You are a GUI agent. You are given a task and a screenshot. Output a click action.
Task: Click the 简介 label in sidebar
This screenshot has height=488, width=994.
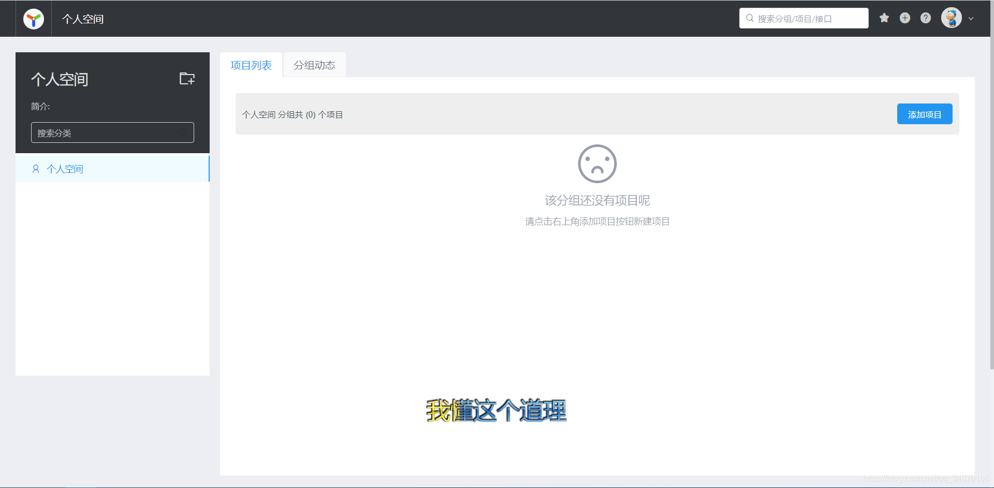[40, 106]
